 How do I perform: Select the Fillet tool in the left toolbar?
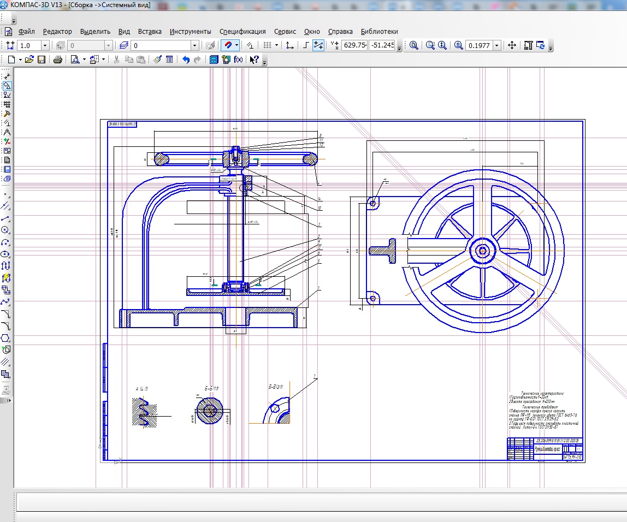point(5,326)
